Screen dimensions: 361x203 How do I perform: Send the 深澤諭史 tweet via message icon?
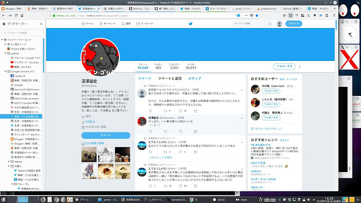196,131
